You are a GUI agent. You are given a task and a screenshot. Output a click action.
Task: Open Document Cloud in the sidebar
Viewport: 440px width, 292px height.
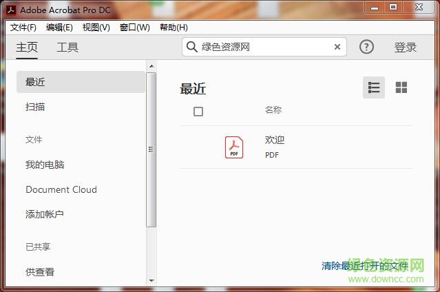61,189
